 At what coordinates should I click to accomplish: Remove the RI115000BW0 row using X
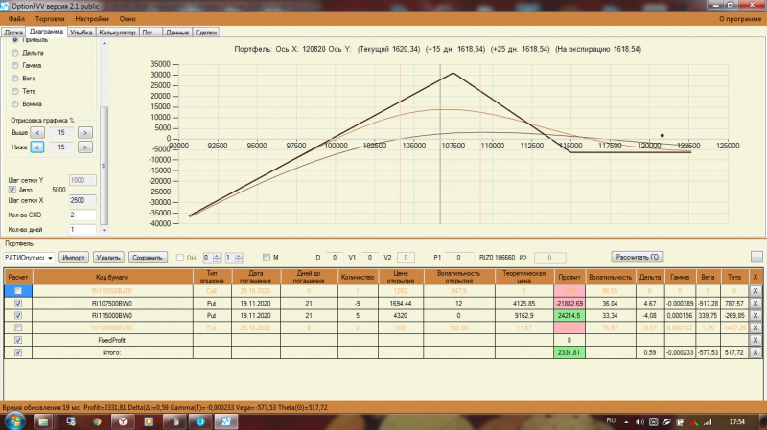[x=755, y=316]
